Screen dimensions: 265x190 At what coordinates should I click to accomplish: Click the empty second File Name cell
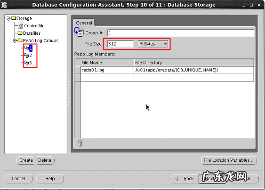point(107,78)
